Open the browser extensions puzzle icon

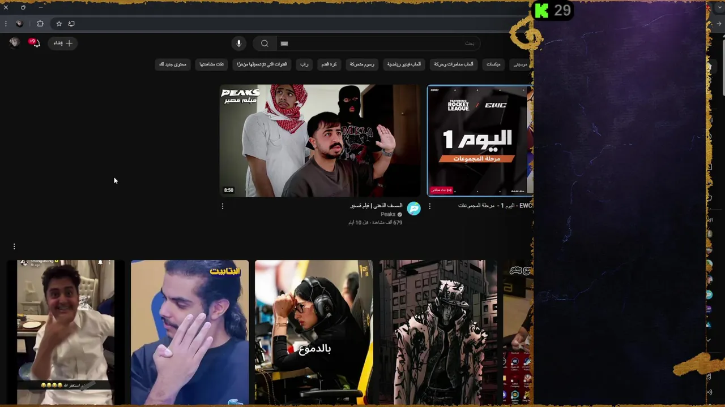point(40,24)
